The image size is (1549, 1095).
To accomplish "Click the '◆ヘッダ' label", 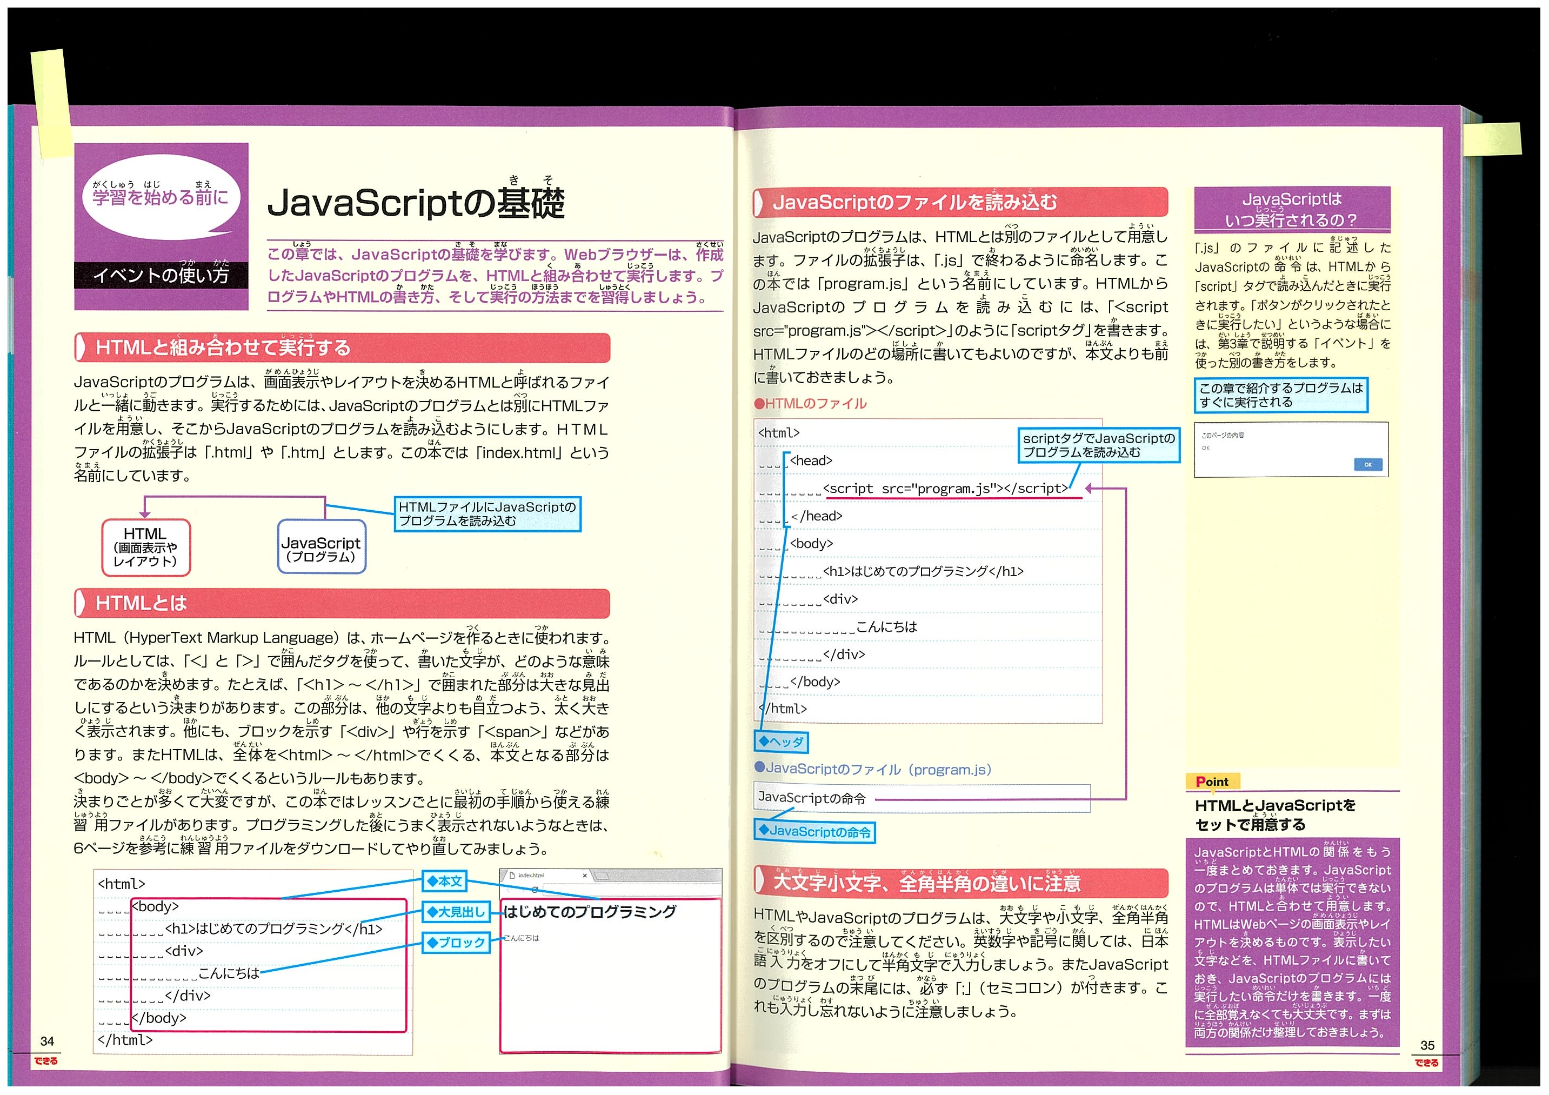I will pyautogui.click(x=780, y=742).
